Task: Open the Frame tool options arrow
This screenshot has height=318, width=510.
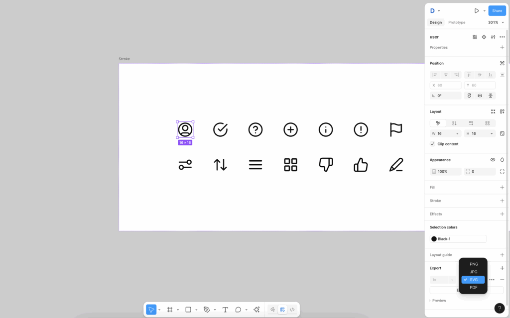Action: [178, 310]
